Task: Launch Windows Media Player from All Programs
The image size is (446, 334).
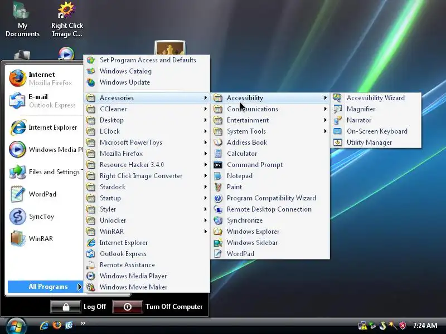Action: coord(147,276)
